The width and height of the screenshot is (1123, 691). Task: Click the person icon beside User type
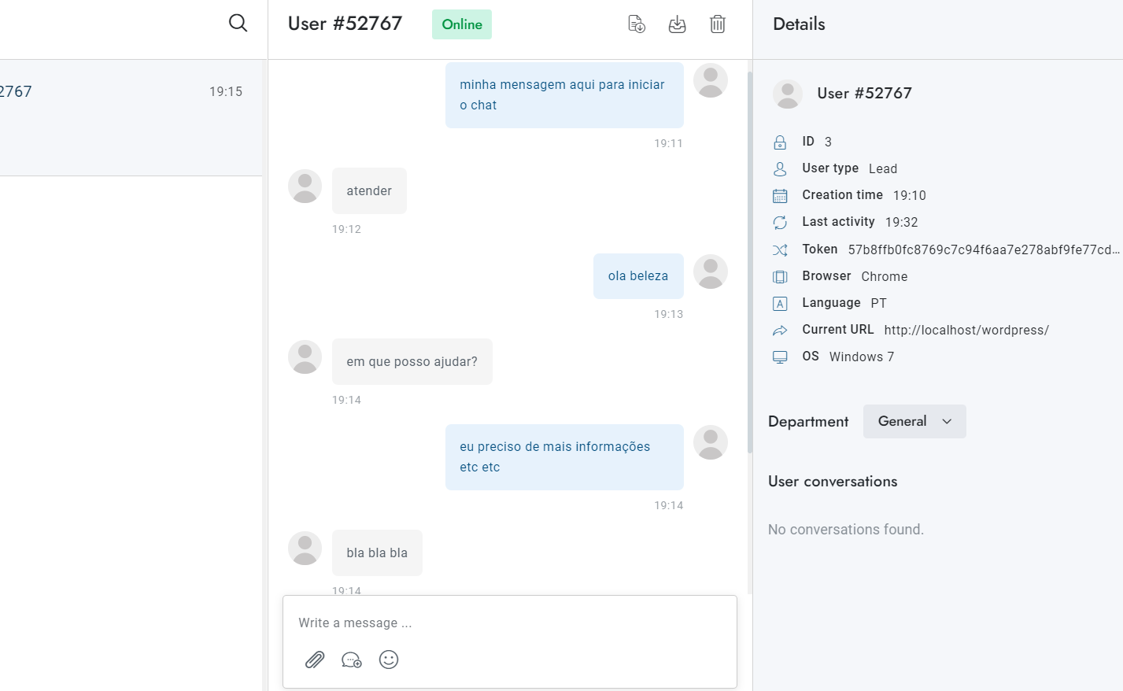click(780, 168)
